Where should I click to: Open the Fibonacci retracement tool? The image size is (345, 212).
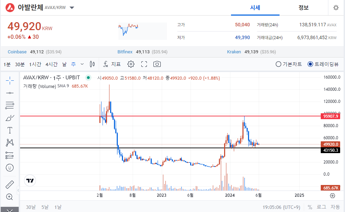coord(10,105)
